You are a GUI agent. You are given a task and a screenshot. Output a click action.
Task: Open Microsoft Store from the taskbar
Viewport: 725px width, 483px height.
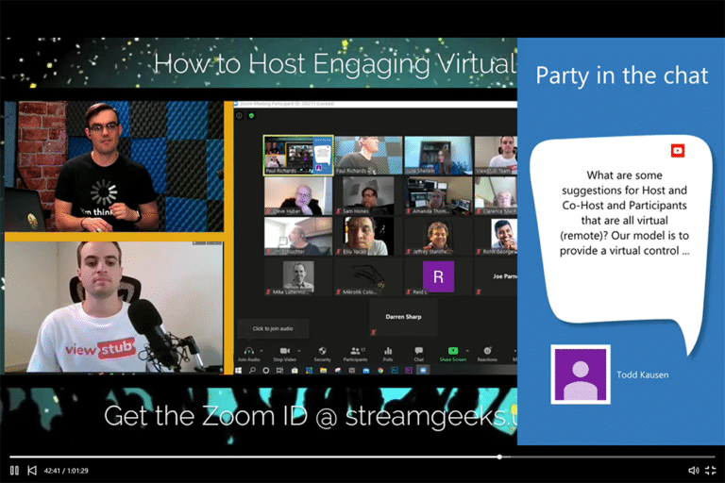click(295, 370)
